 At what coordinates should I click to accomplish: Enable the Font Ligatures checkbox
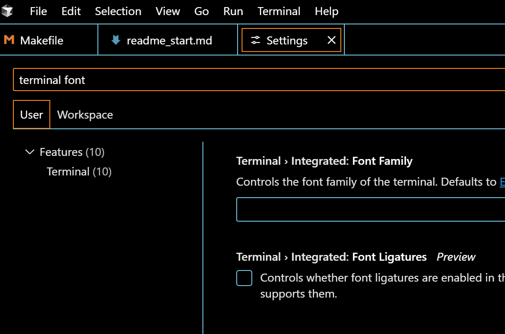pos(244,278)
